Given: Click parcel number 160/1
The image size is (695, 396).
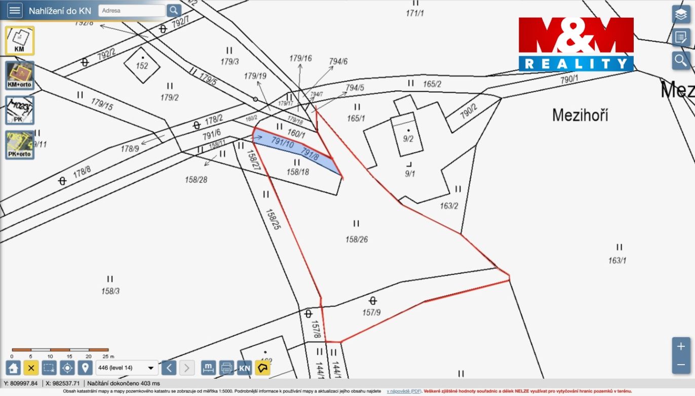Looking at the screenshot, I should click(x=296, y=134).
